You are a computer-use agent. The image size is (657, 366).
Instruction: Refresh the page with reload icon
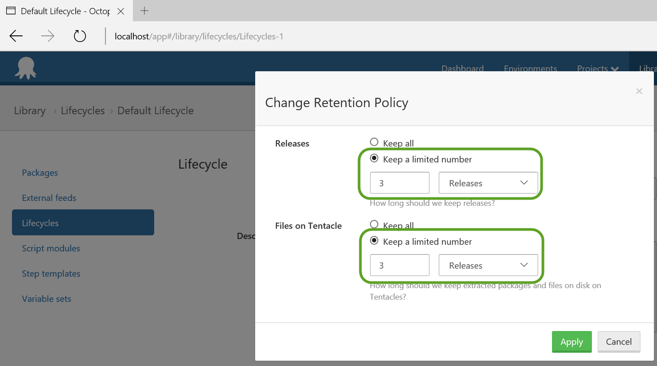pyautogui.click(x=80, y=36)
